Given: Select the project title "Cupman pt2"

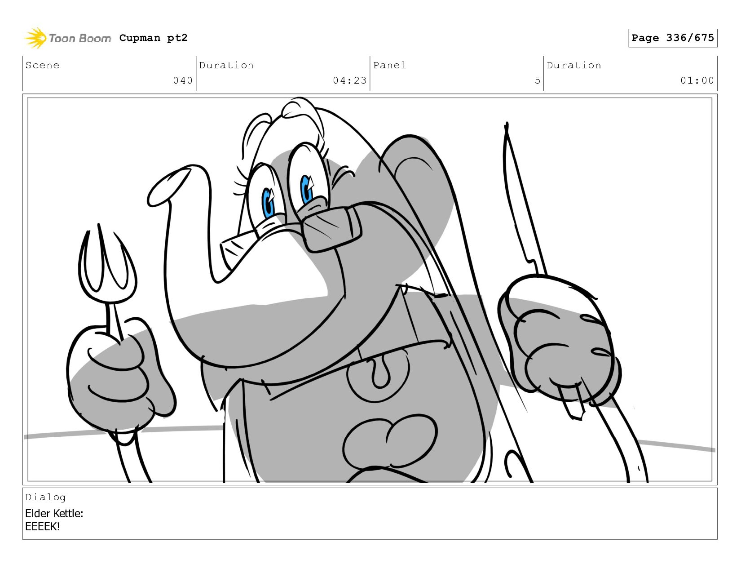Looking at the screenshot, I should point(153,38).
